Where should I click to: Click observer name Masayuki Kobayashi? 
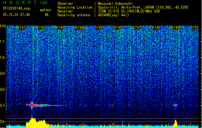click(x=115, y=4)
